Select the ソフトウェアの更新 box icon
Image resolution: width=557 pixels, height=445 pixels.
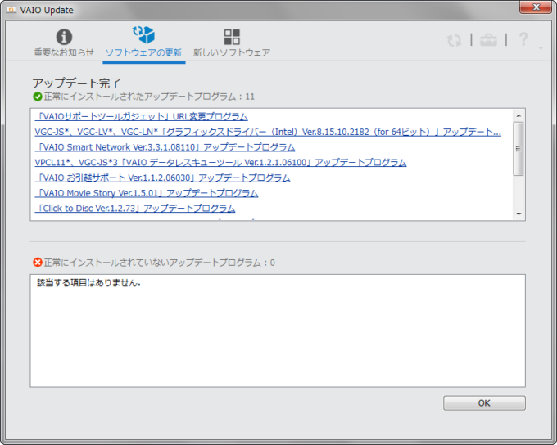[143, 35]
